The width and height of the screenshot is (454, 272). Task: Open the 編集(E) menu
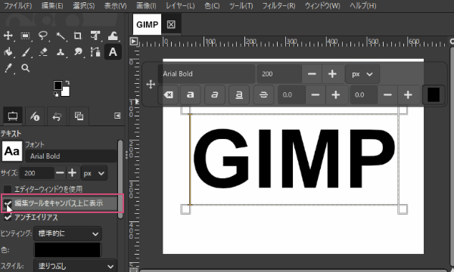[52, 6]
